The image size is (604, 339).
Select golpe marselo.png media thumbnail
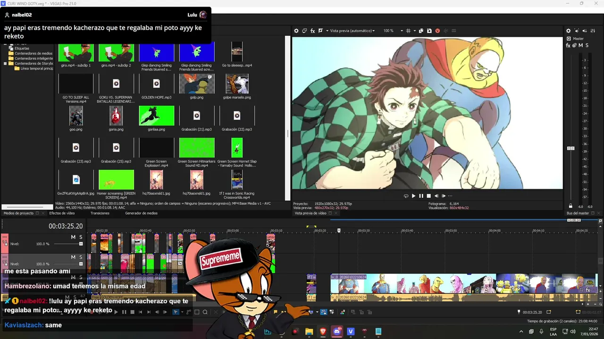point(237,84)
